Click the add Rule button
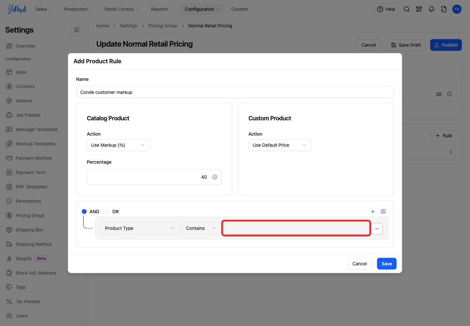Image resolution: width=470 pixels, height=326 pixels. coord(444,136)
